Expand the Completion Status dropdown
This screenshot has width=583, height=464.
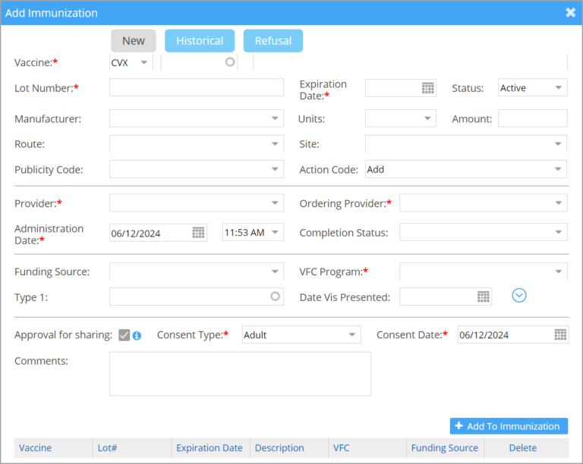pos(484,232)
